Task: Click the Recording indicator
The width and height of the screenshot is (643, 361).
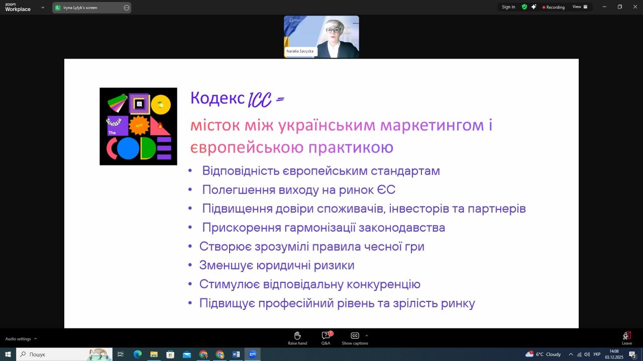Action: point(554,7)
